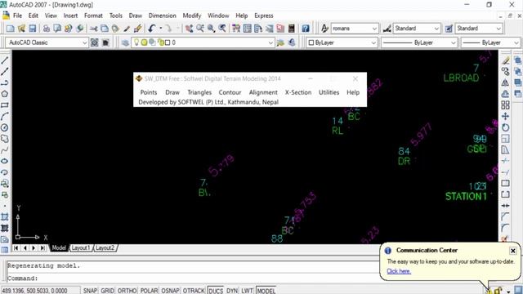Switch to the Layout1 tab
The image size is (523, 294).
[x=81, y=248]
